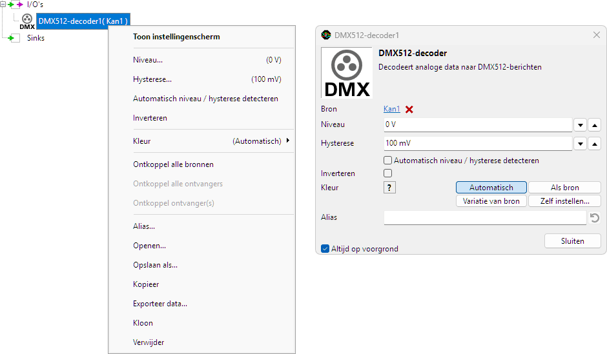The image size is (607, 354).
Task: Remove source Kan1 with the red X icon
Action: (x=409, y=110)
